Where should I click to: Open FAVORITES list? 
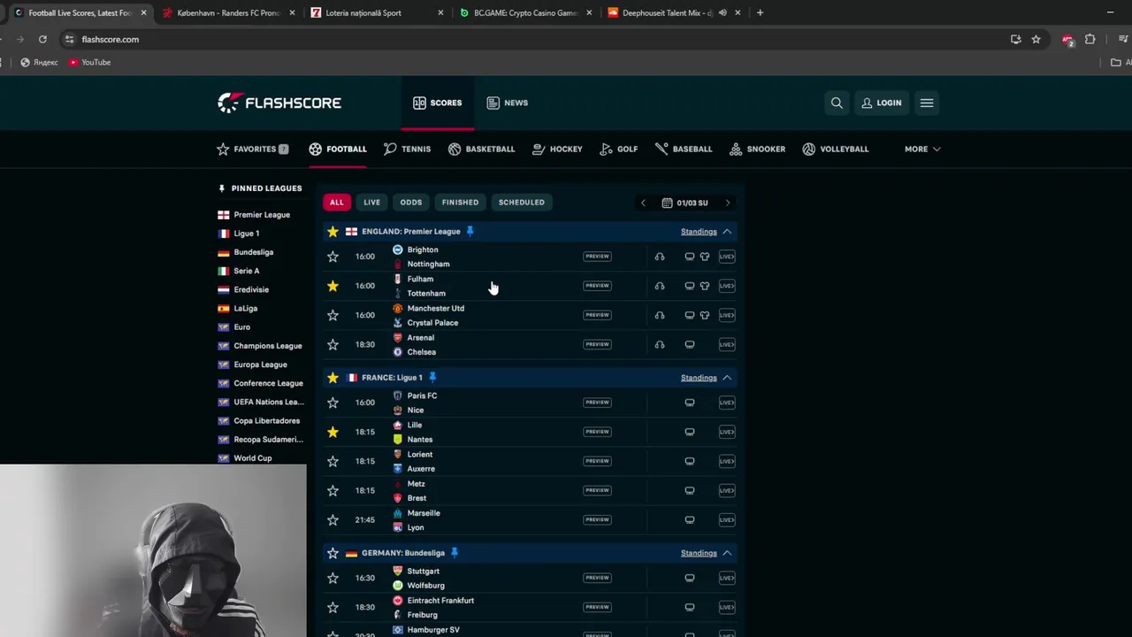coord(253,149)
